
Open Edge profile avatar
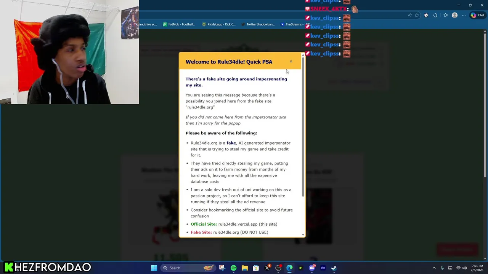454,15
